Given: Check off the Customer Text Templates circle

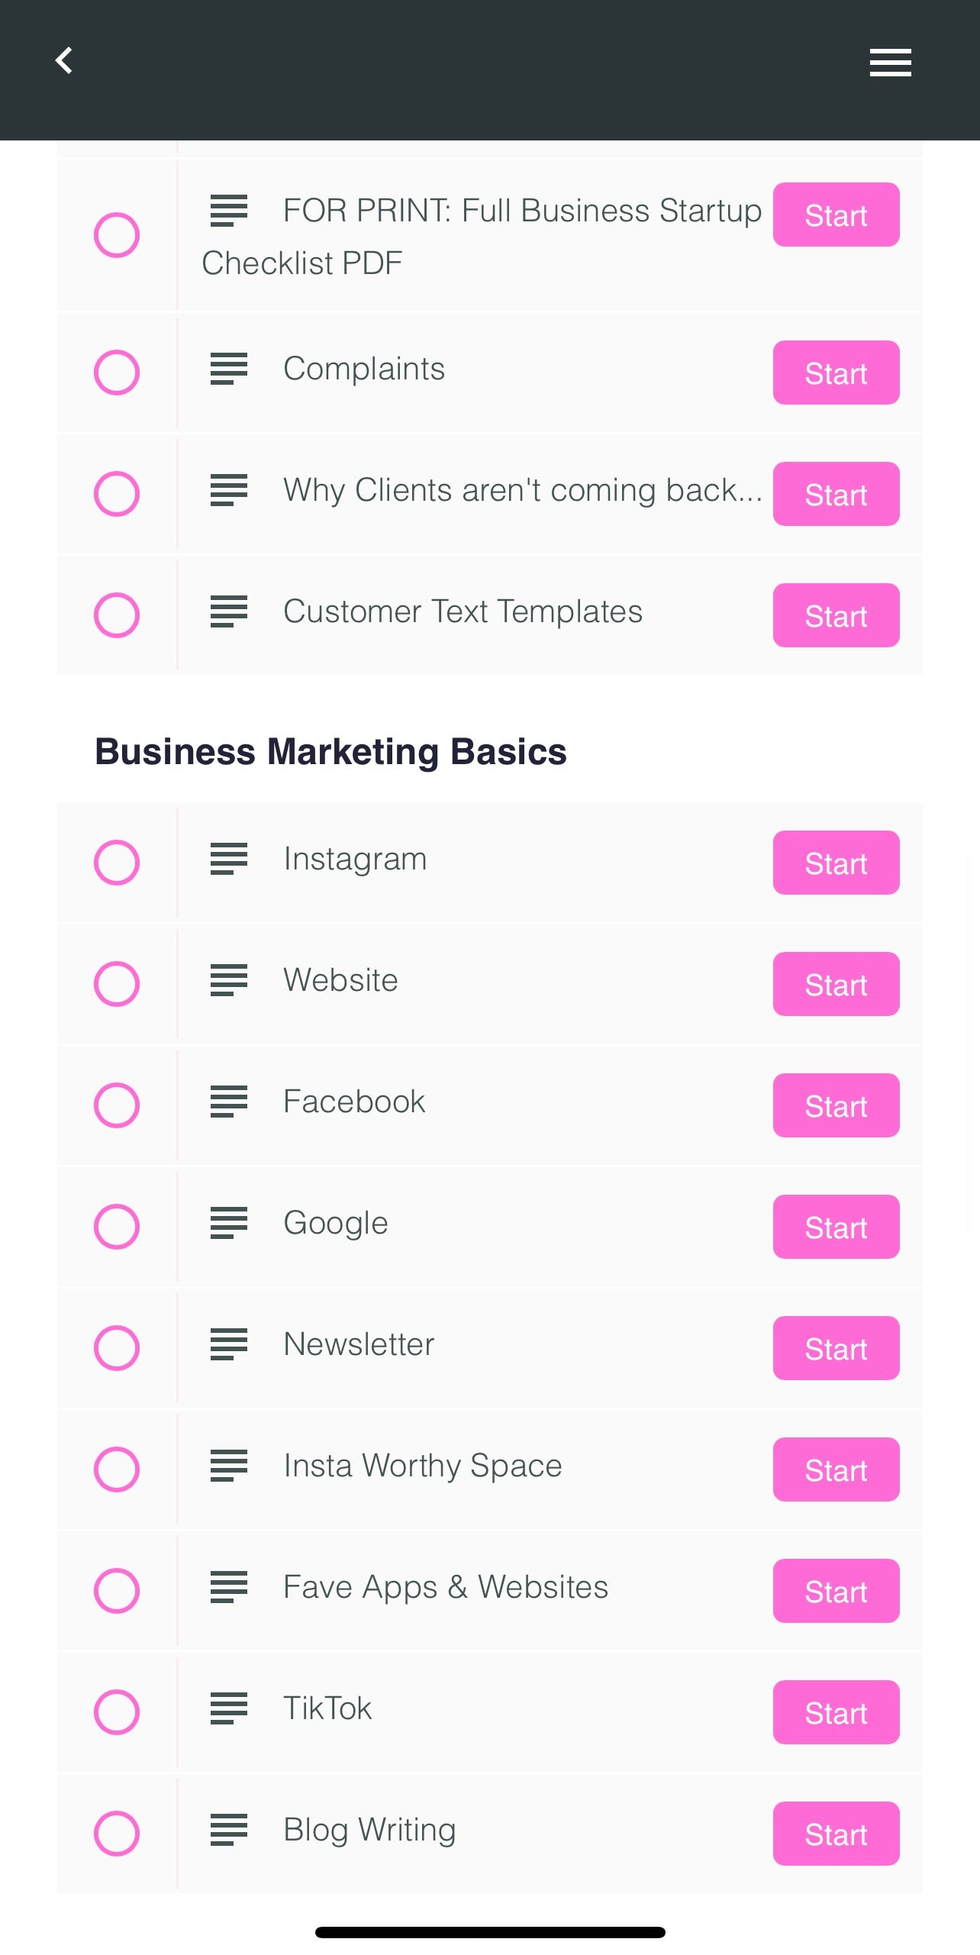Looking at the screenshot, I should click(117, 615).
